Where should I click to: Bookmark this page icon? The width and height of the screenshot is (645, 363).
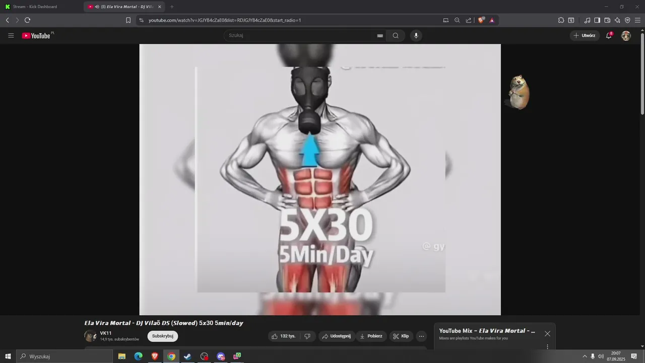point(128,20)
